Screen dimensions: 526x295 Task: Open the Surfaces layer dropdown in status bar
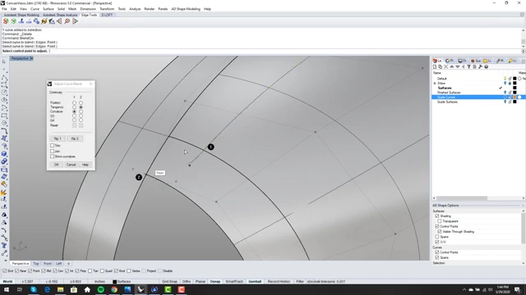122,282
